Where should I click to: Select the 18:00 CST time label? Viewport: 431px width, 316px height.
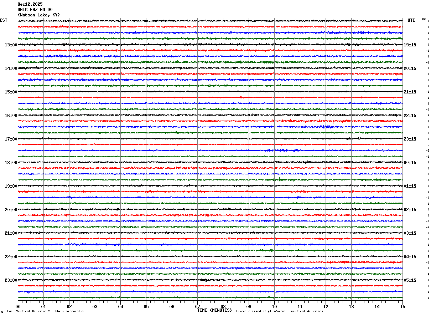11,163
